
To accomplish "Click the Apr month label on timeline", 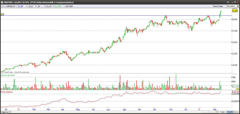I will pos(62,110).
